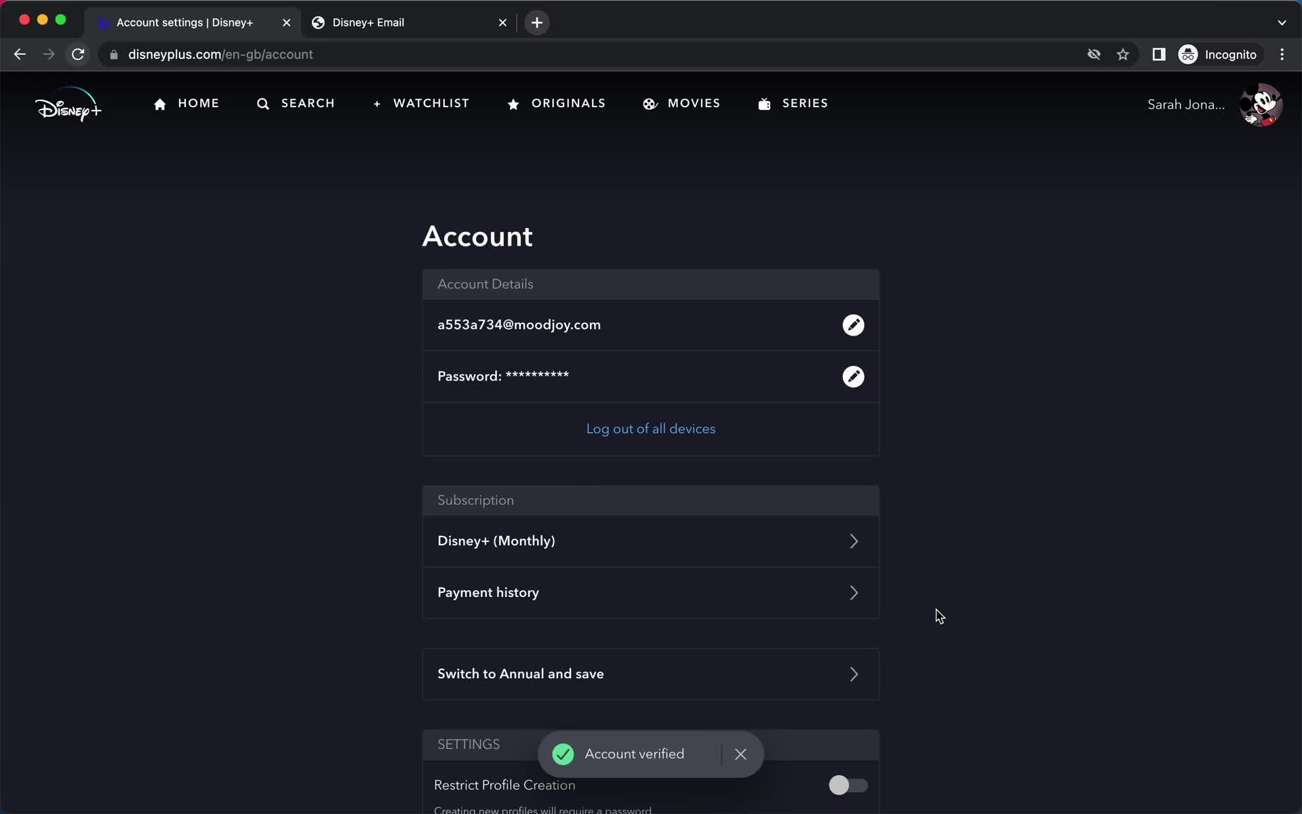The image size is (1302, 814).
Task: Dismiss the Account verified notification
Action: pos(741,754)
